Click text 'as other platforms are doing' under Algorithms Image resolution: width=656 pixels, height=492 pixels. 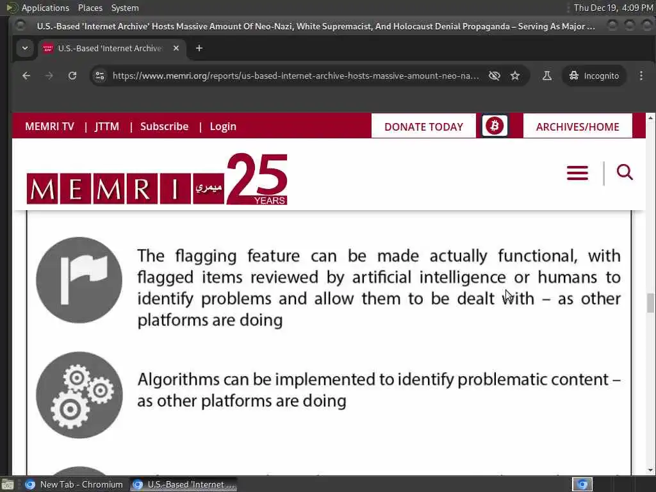[242, 401]
